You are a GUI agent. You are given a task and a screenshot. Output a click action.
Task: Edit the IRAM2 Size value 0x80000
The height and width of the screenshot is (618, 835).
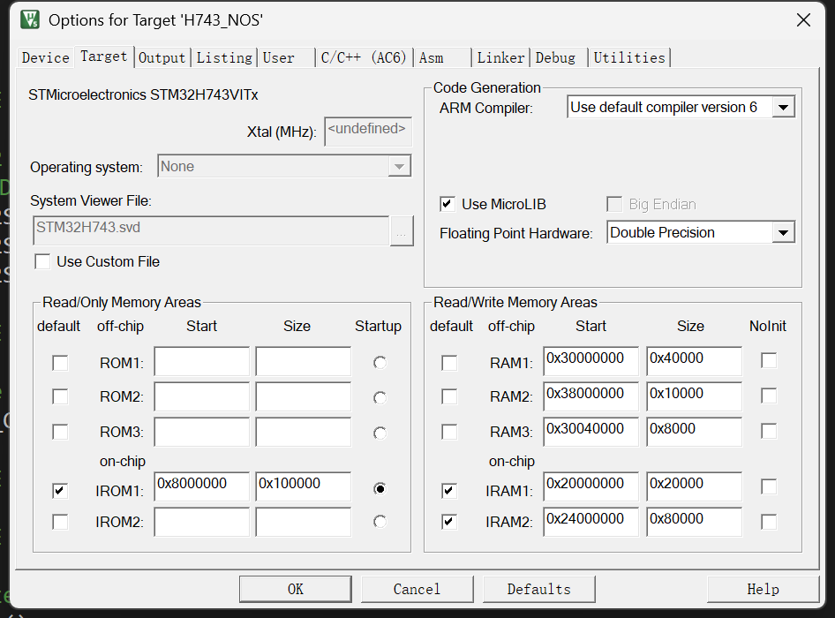(695, 522)
